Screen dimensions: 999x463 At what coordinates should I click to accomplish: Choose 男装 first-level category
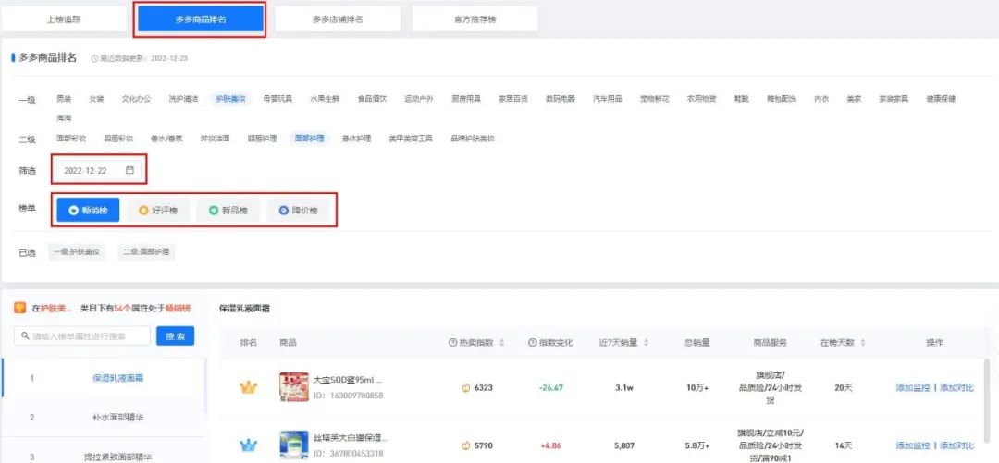pos(64,99)
